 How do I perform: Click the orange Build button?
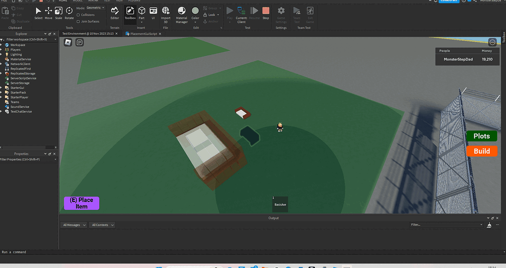point(481,151)
